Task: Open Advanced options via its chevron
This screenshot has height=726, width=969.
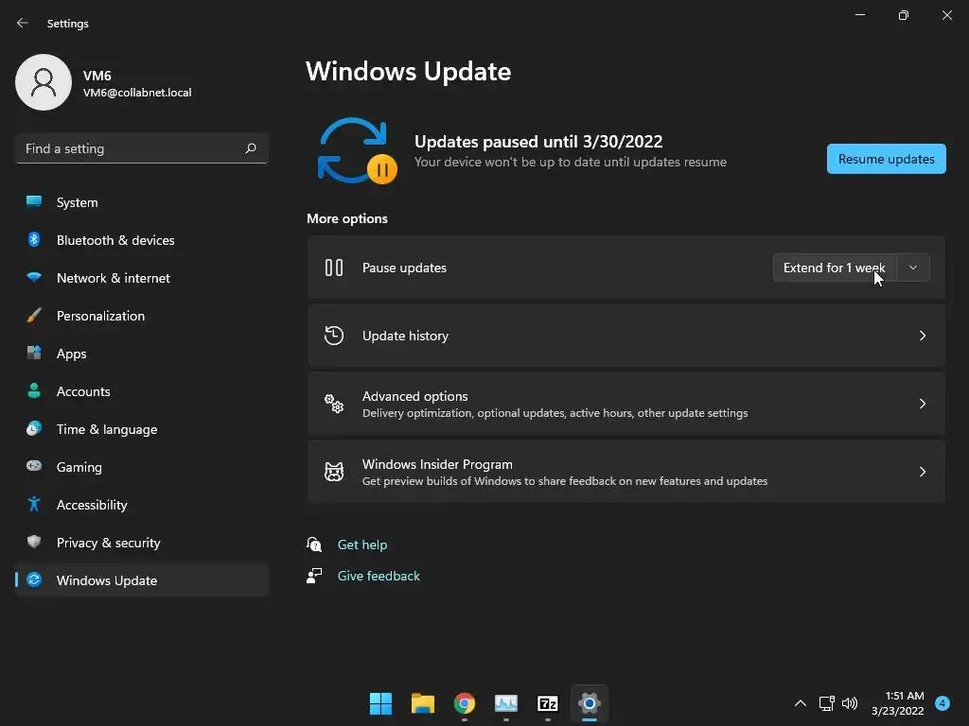Action: point(922,403)
